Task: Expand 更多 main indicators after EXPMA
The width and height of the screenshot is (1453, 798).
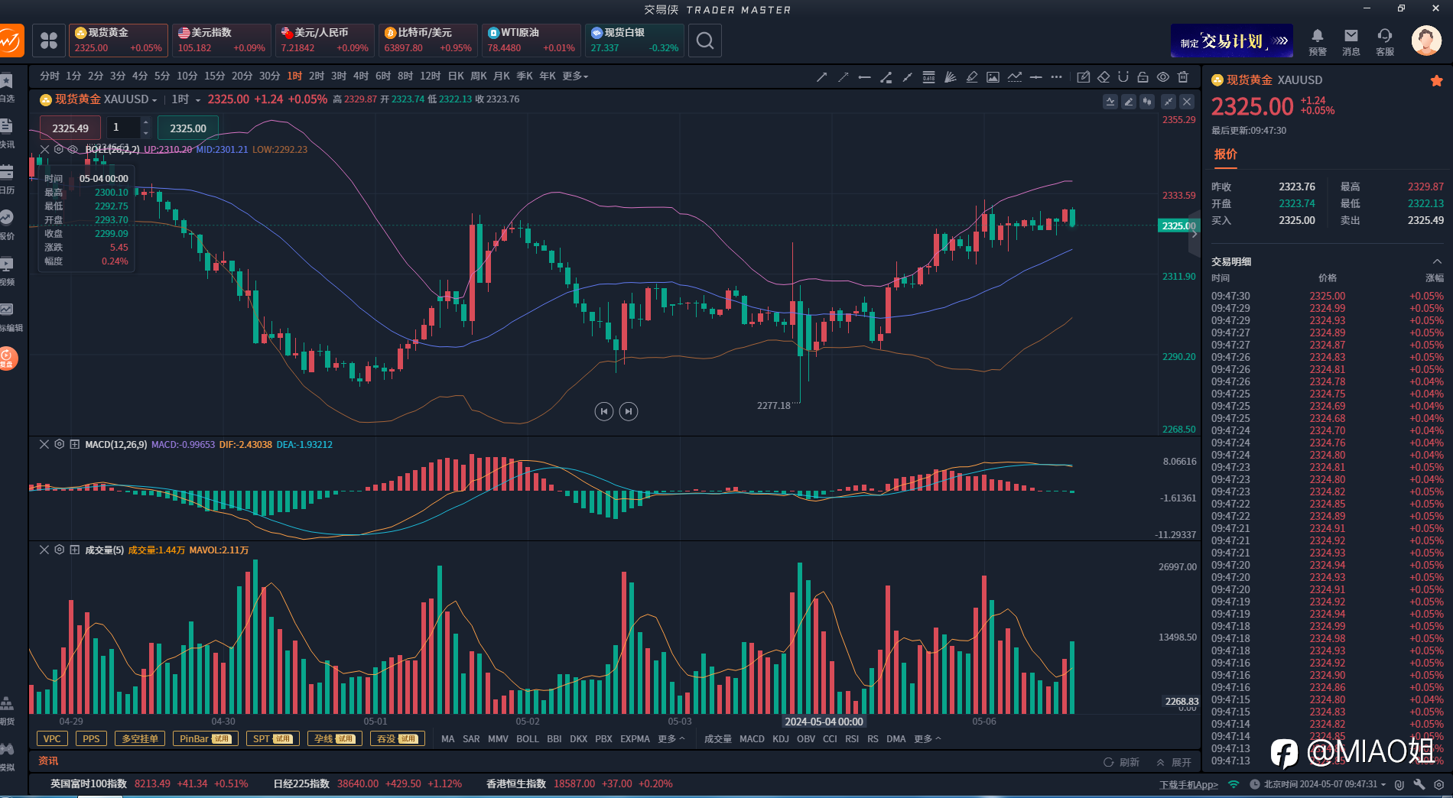Action: [x=671, y=739]
